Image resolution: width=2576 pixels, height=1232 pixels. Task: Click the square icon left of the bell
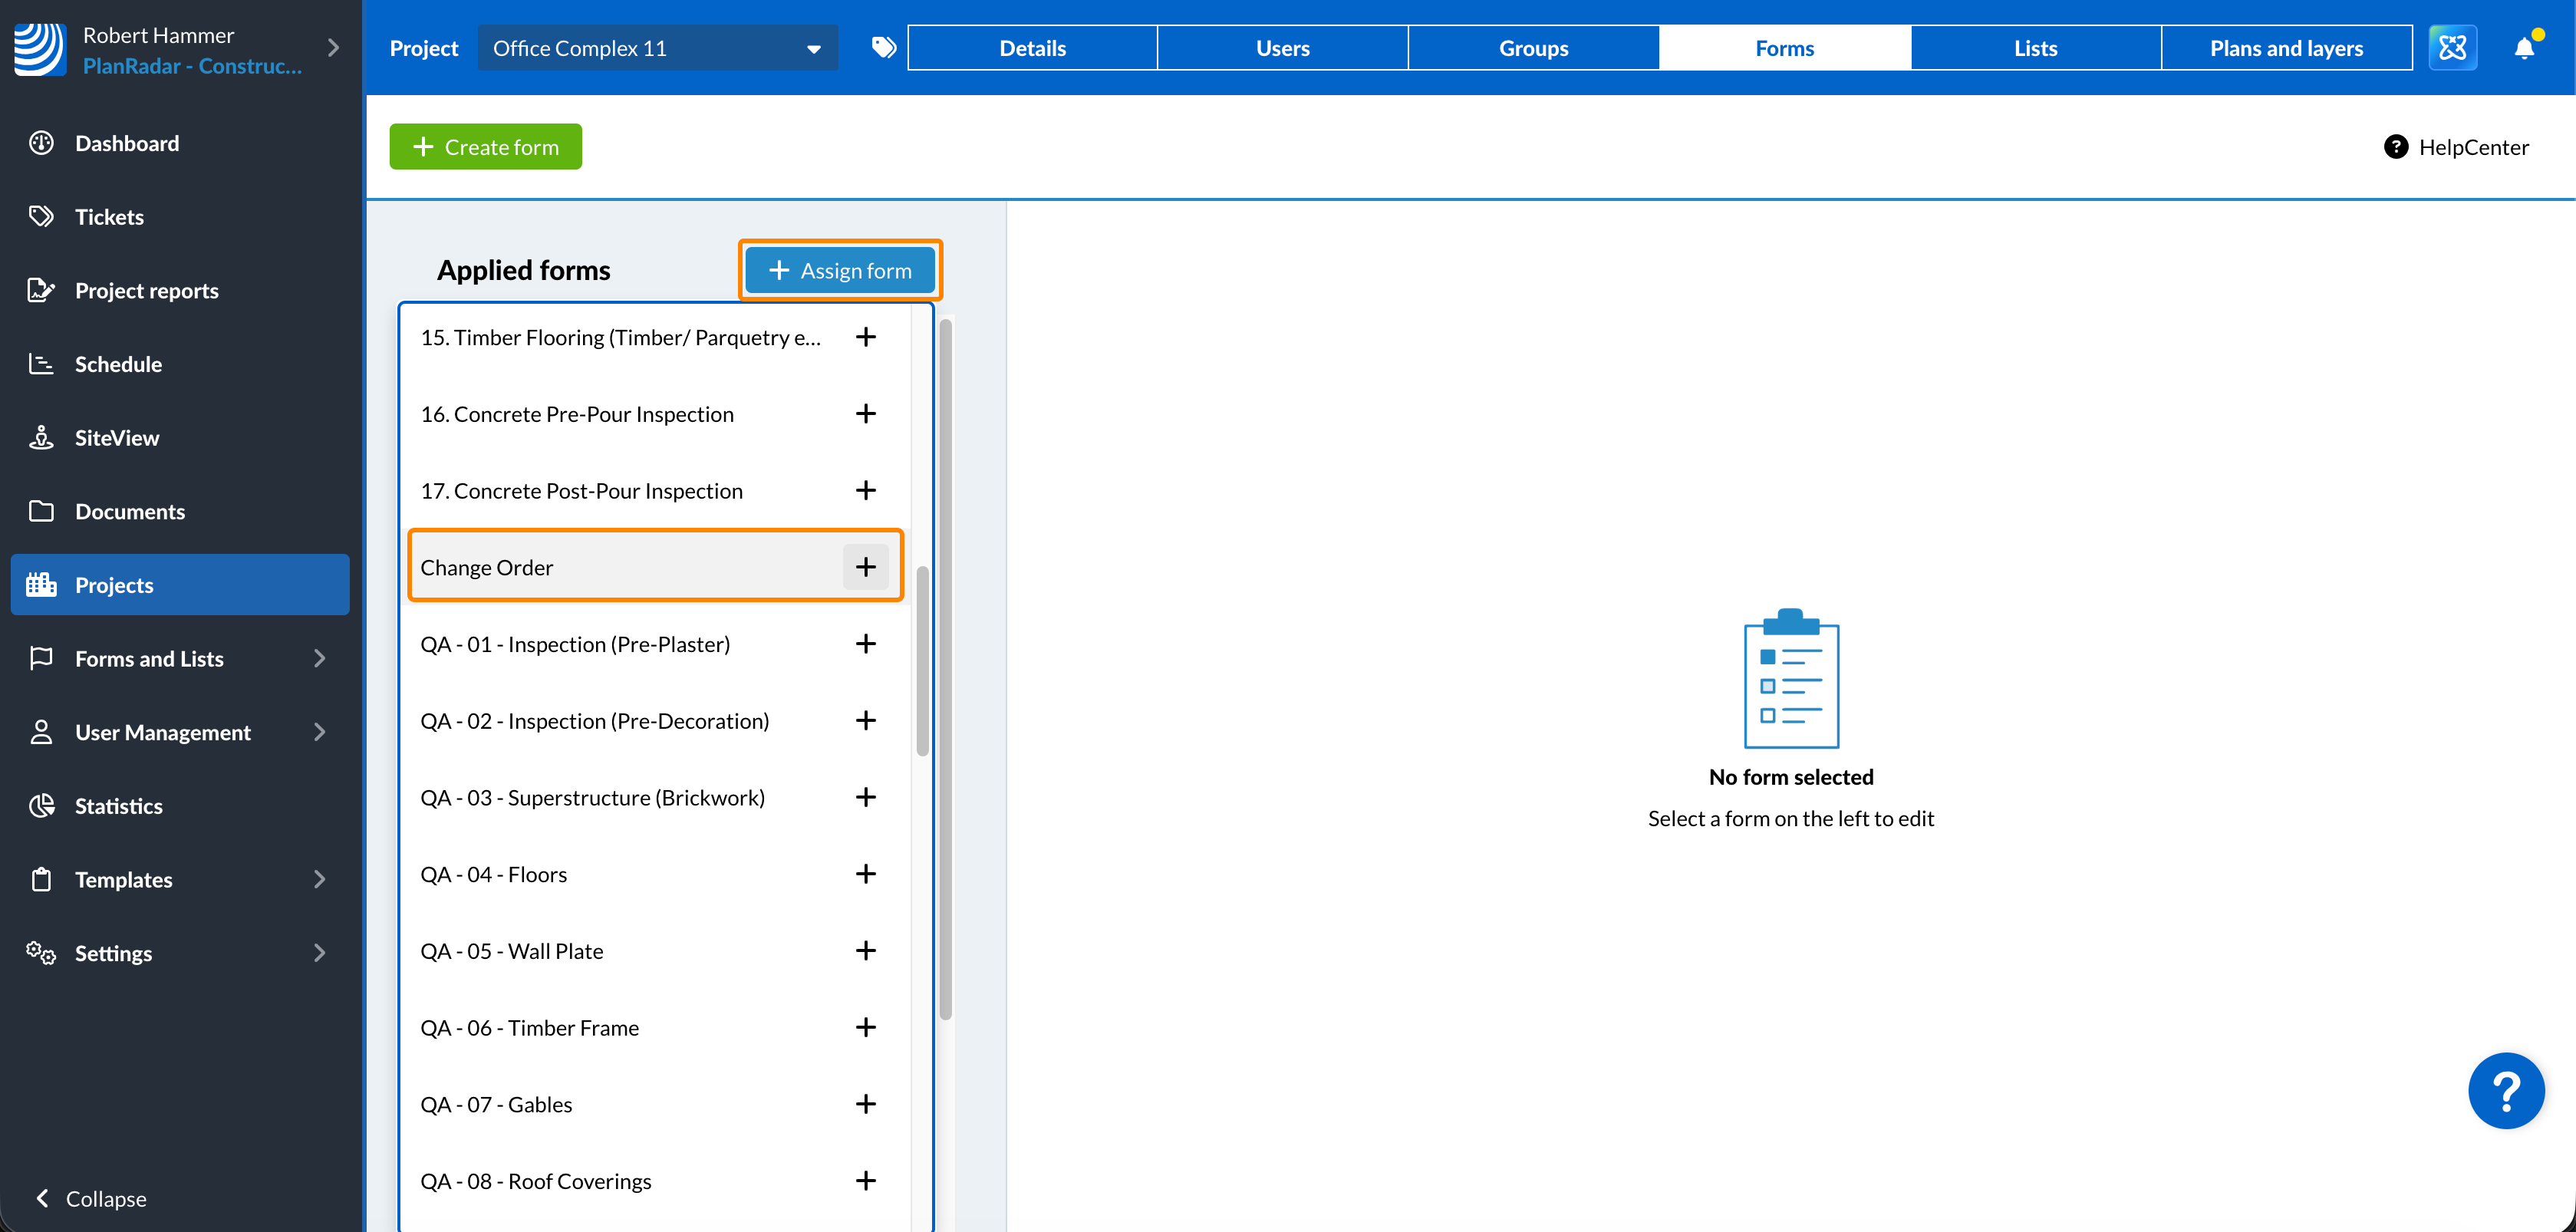point(2452,48)
